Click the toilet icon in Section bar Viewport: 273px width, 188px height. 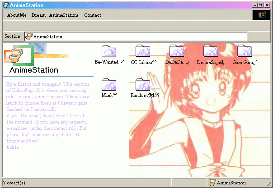pyautogui.click(x=29, y=37)
